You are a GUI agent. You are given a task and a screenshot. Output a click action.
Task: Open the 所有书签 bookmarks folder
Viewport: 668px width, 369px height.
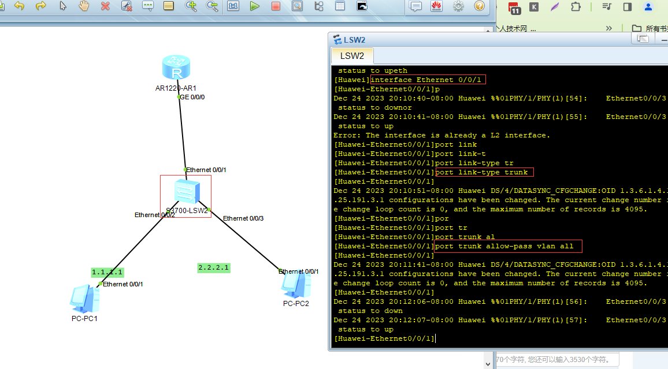(650, 28)
